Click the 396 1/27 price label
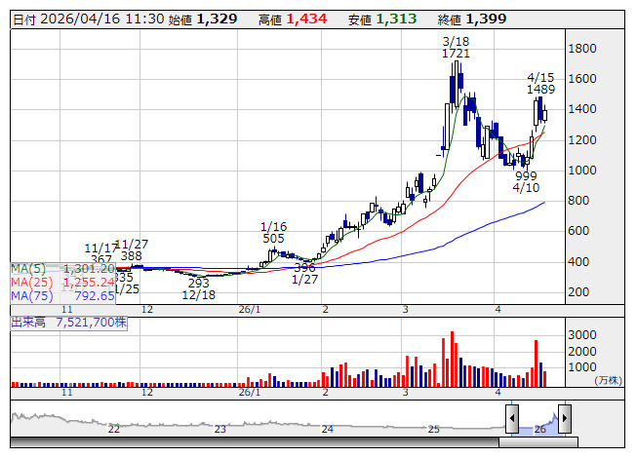 coord(304,274)
